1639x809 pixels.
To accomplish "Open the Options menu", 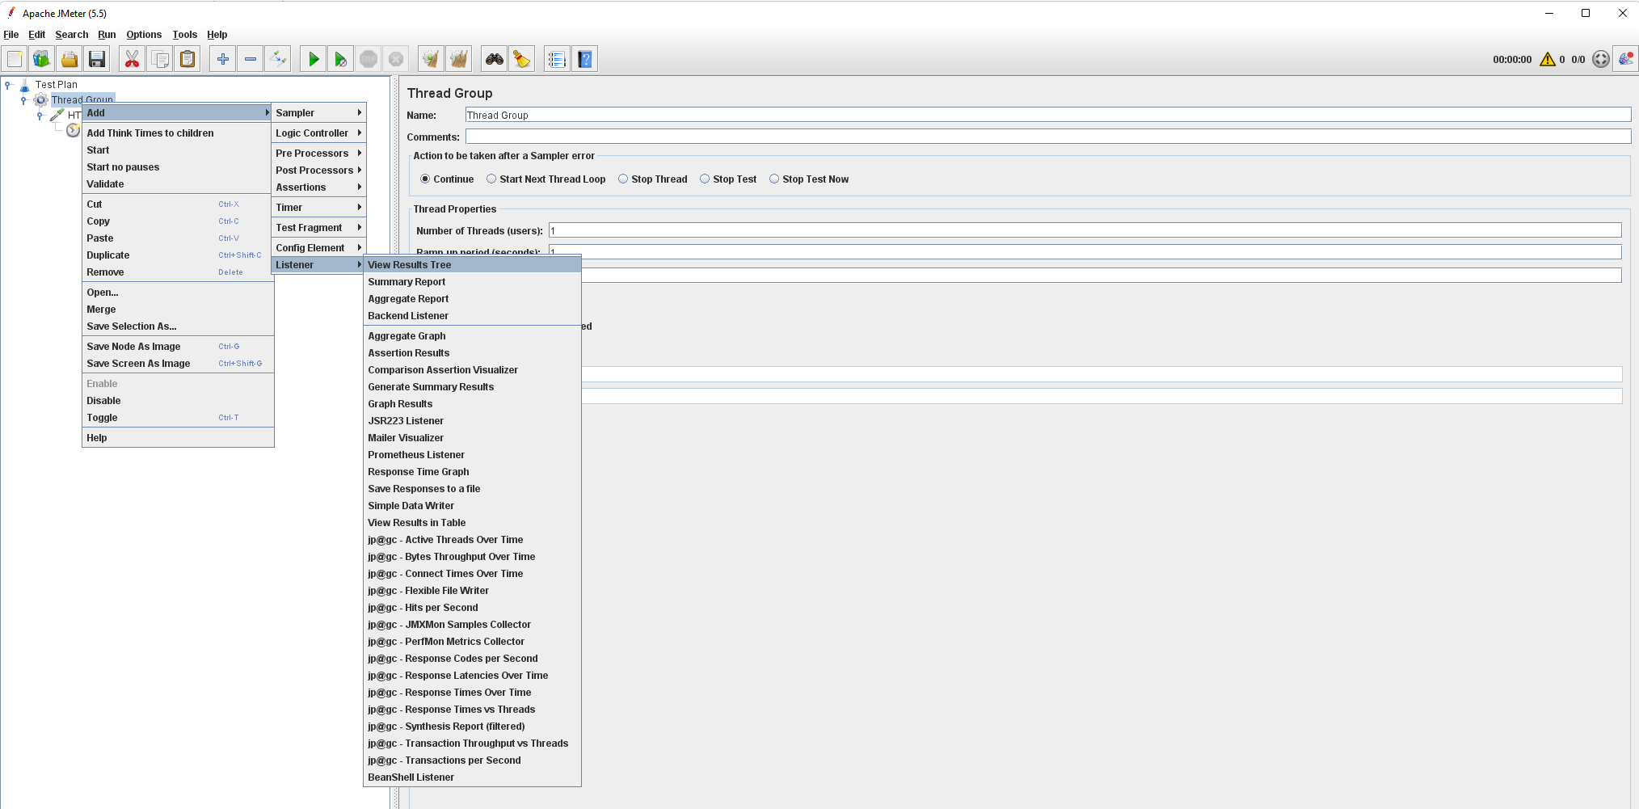I will 144,35.
